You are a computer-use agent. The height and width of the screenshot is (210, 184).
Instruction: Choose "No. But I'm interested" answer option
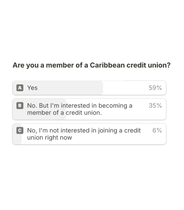pyautogui.click(x=89, y=109)
